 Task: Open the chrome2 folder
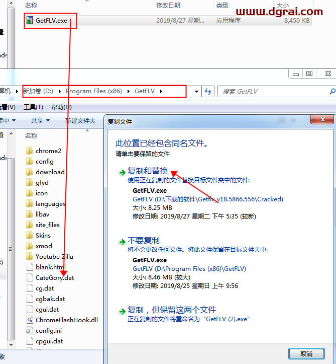coord(44,151)
